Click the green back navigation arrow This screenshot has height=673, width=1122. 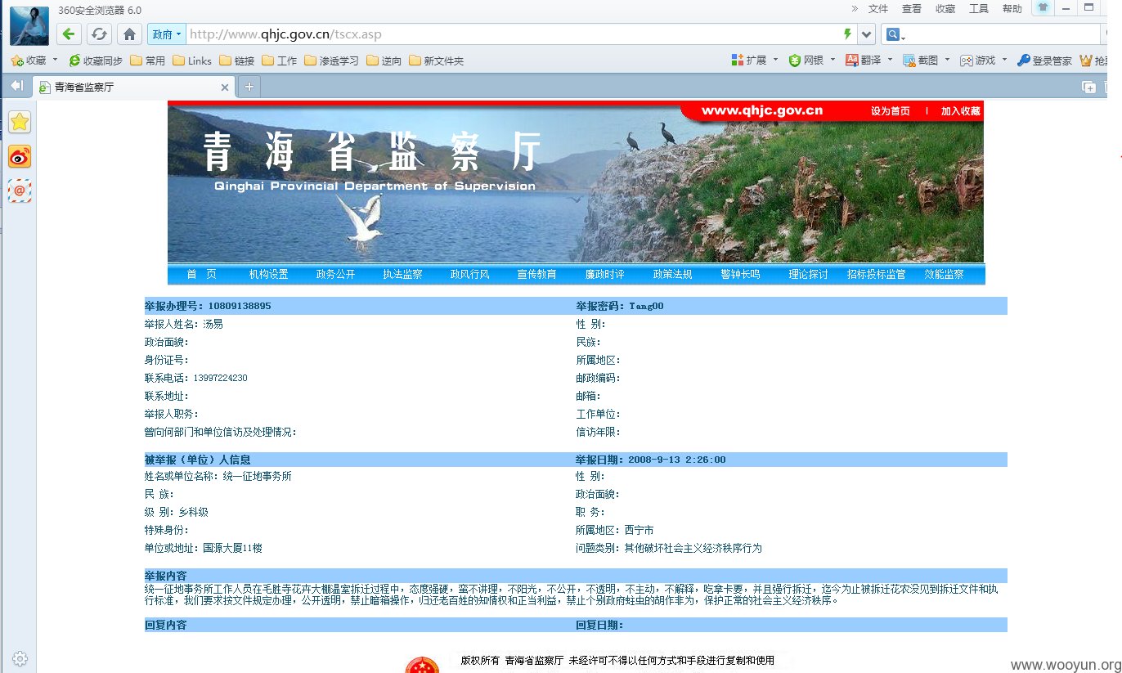(x=69, y=34)
